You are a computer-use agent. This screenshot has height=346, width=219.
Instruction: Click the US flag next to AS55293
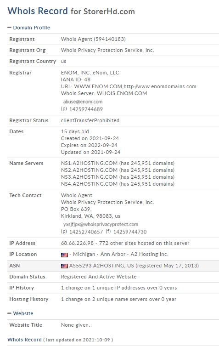point(64,266)
